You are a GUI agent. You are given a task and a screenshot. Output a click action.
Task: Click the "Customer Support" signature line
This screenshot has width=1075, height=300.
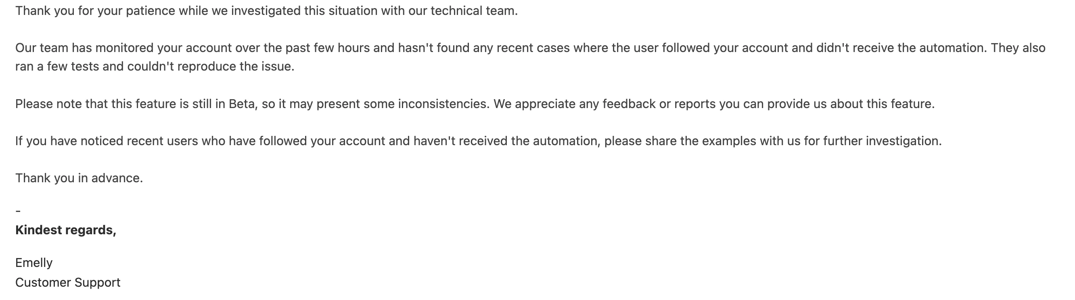68,283
